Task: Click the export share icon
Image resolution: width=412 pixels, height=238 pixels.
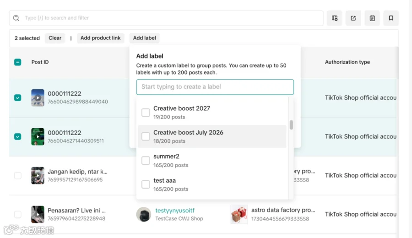Action: point(353,18)
